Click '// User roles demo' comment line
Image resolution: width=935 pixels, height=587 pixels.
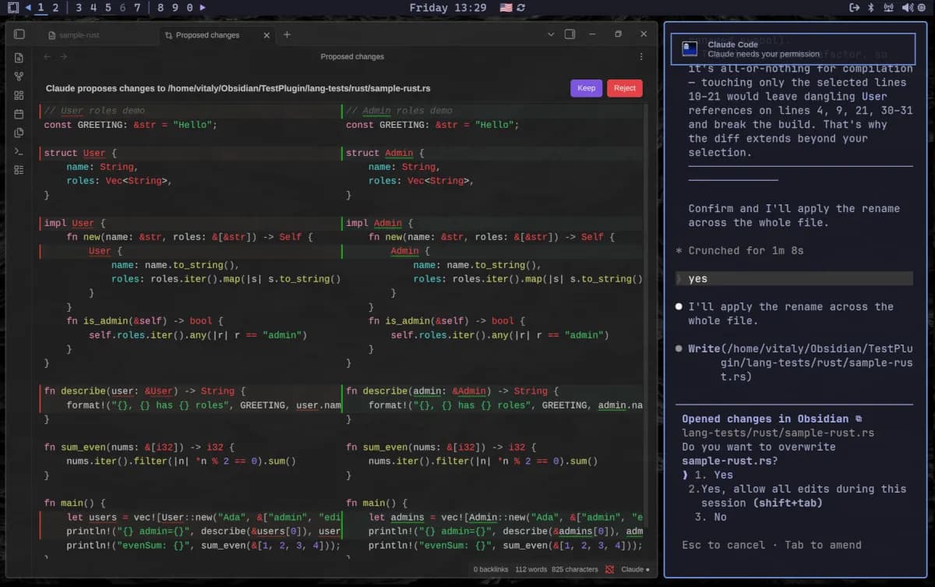(94, 111)
